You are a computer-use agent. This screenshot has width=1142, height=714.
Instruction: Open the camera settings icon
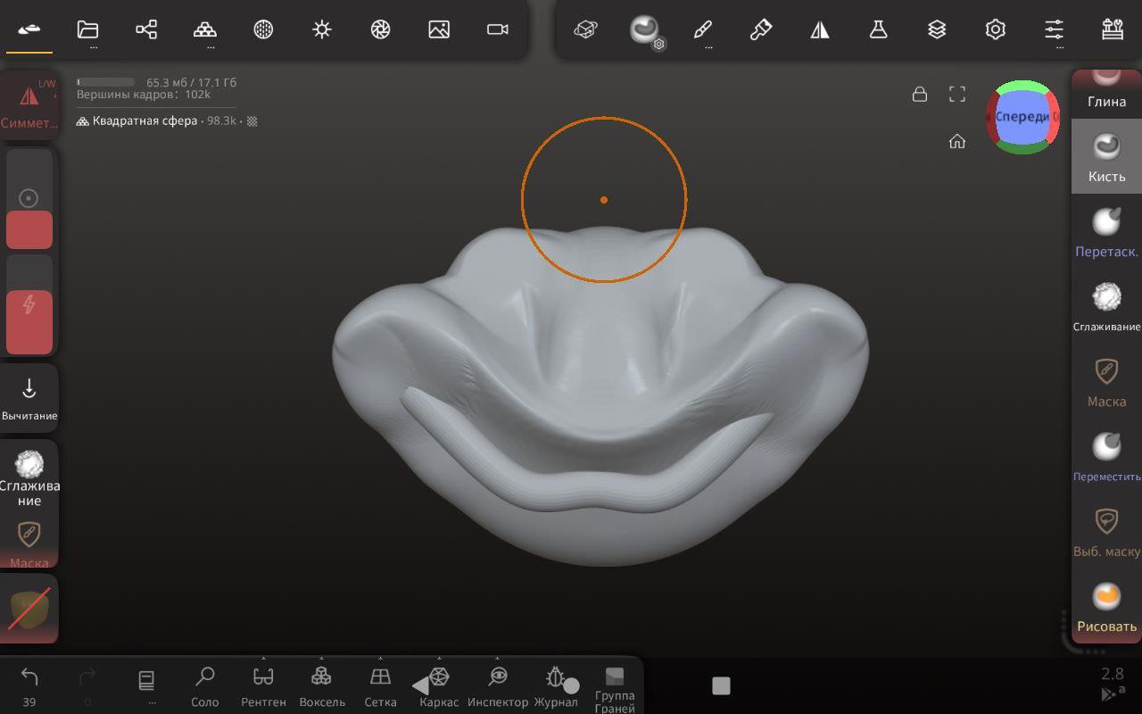tap(497, 29)
